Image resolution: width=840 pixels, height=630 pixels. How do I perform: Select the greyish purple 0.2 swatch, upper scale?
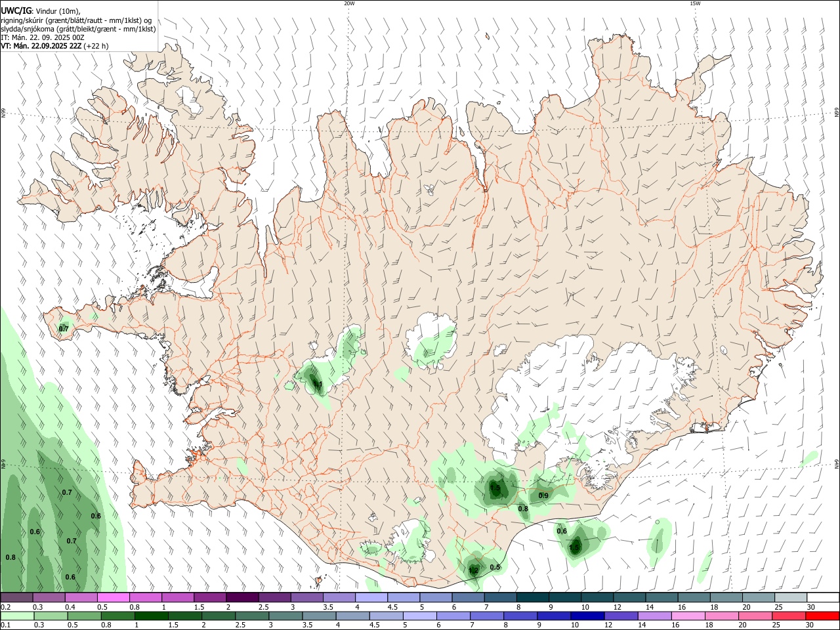click(x=16, y=598)
